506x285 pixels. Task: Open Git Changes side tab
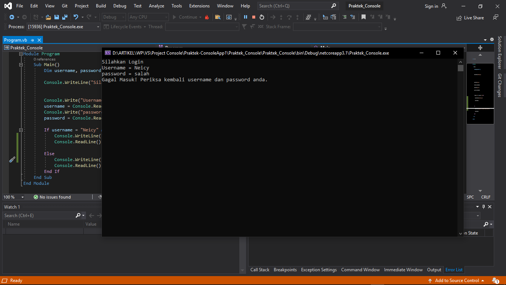tap(500, 85)
